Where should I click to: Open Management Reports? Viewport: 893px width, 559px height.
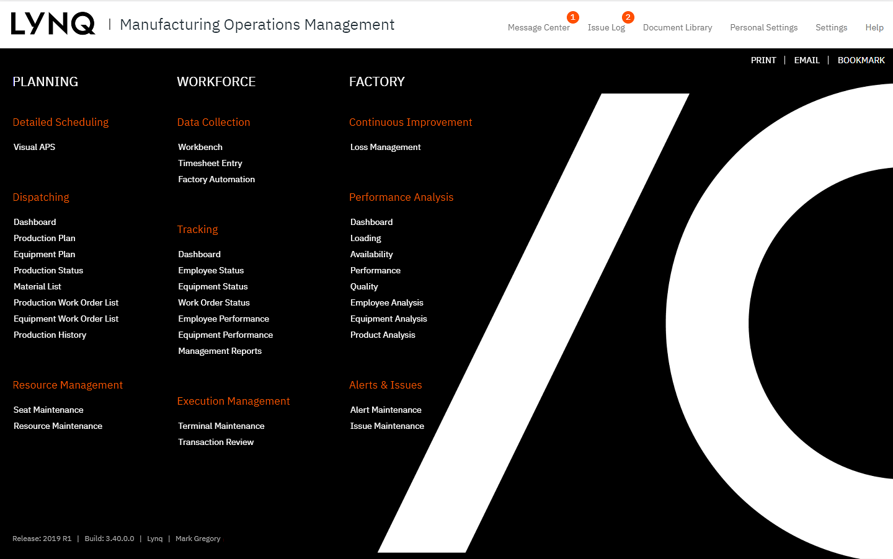220,351
